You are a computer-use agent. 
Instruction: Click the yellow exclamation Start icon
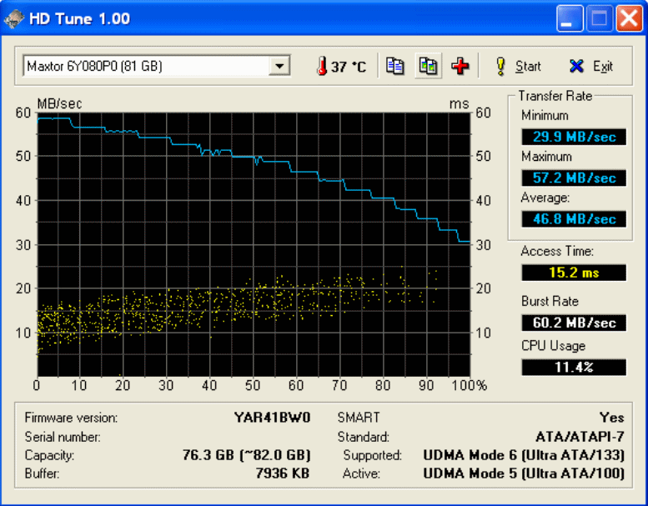click(x=500, y=66)
